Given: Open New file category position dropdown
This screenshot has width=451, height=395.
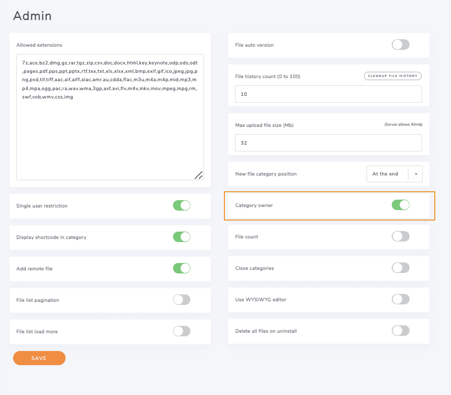Looking at the screenshot, I should (x=388, y=174).
